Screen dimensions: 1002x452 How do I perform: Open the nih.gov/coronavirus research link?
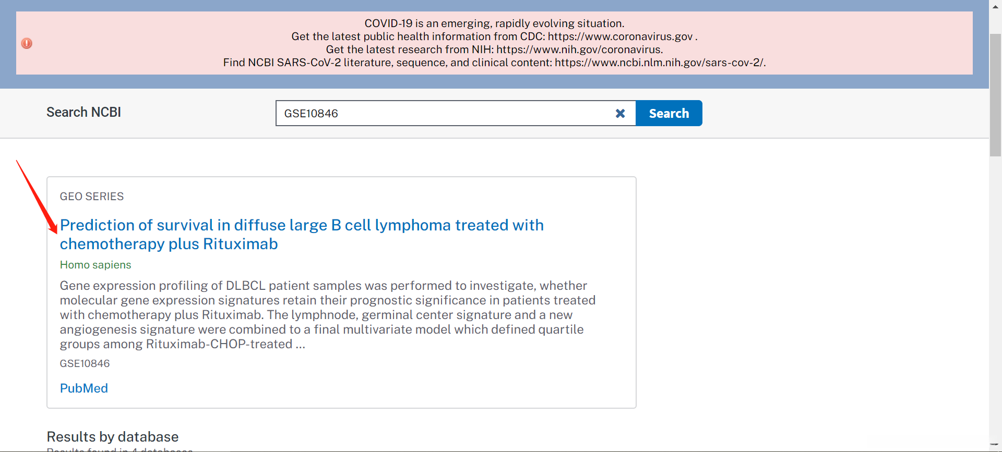click(x=579, y=50)
